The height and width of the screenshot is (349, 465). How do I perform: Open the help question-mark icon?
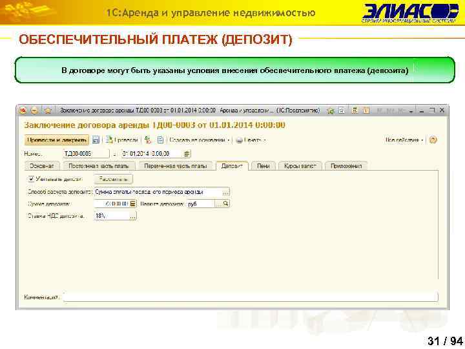point(433,140)
